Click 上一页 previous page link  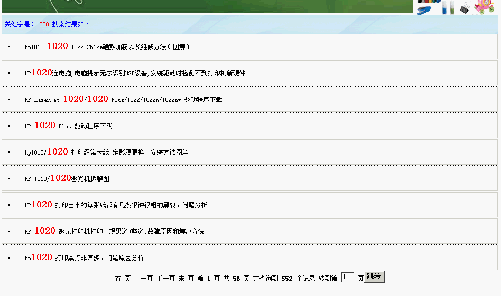[x=143, y=279]
